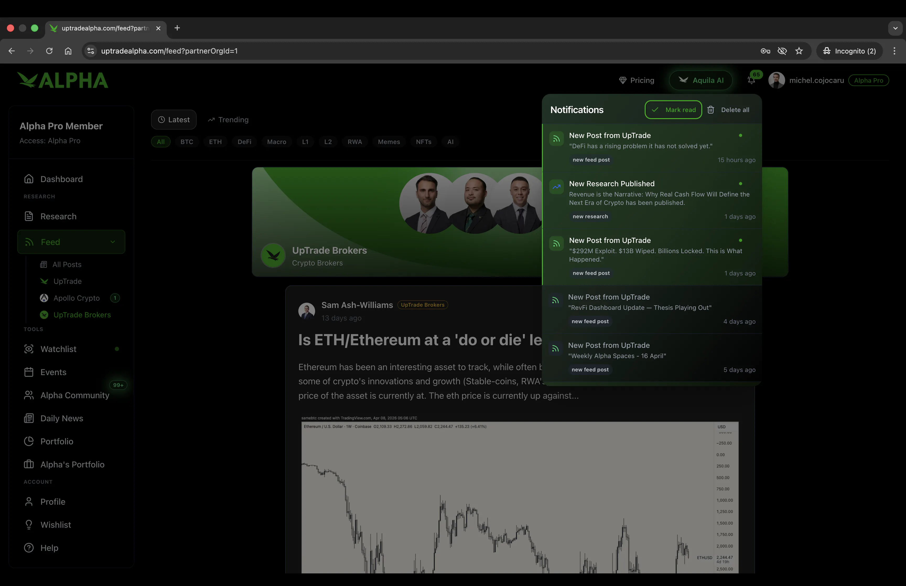This screenshot has height=586, width=906.
Task: Go to browser home page
Action: tap(68, 51)
